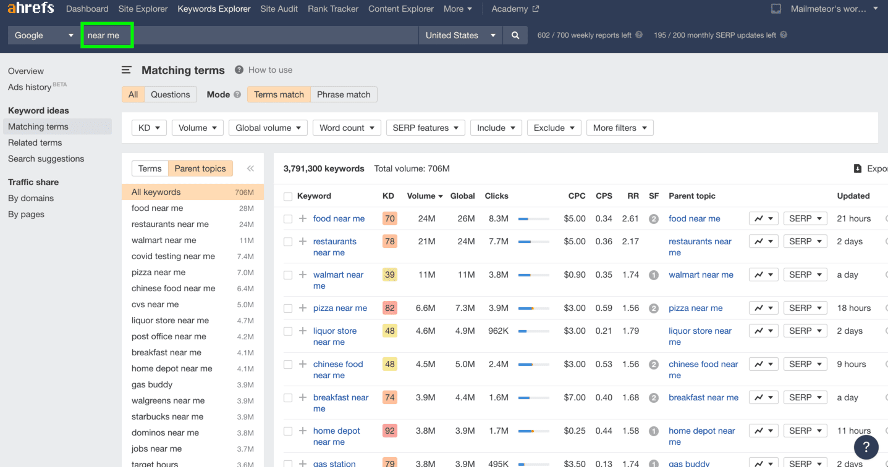Image resolution: width=888 pixels, height=467 pixels.
Task: Add chinese food near me with plus icon
Action: pyautogui.click(x=302, y=364)
